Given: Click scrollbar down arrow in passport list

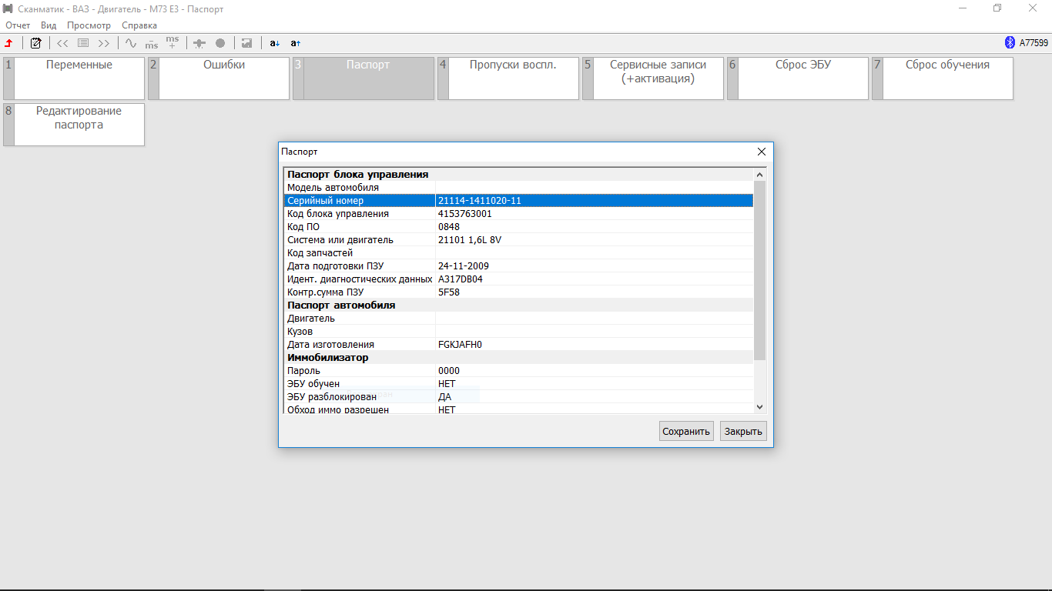Looking at the screenshot, I should pyautogui.click(x=760, y=407).
